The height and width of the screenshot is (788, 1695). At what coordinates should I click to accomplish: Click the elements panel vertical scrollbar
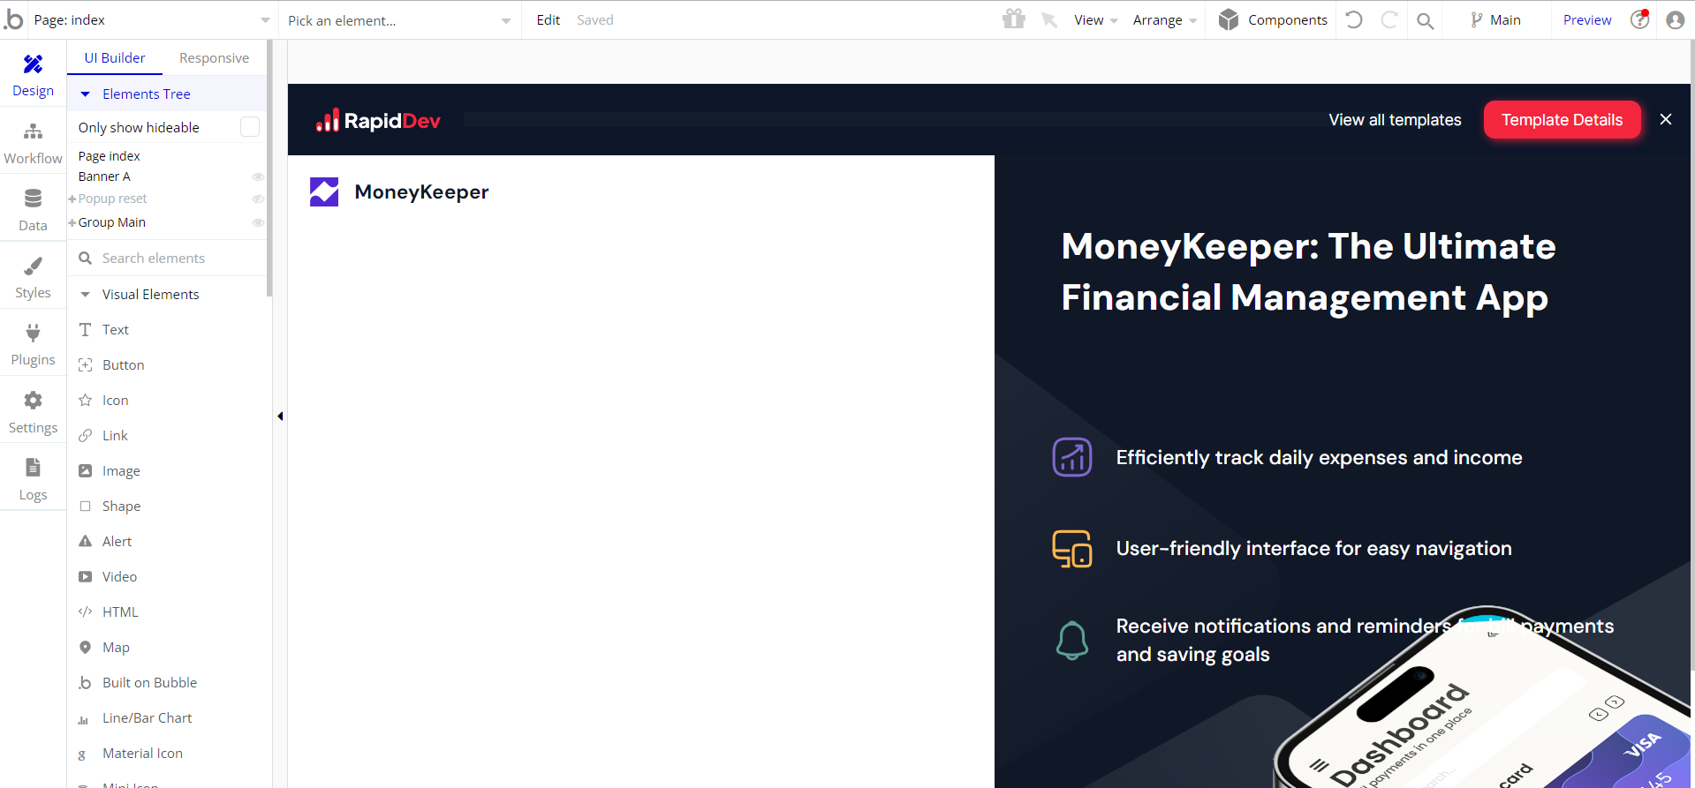tap(269, 168)
